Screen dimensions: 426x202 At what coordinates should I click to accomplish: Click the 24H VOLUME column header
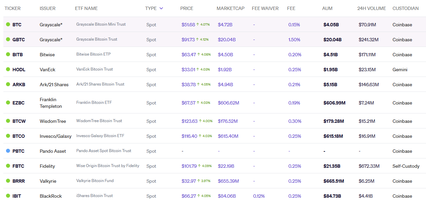coord(371,8)
